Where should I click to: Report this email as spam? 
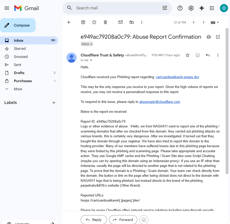(94, 22)
